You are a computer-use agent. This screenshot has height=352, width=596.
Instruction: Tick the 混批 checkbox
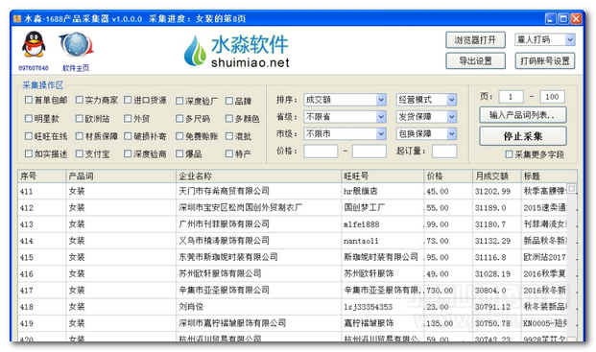tap(228, 136)
